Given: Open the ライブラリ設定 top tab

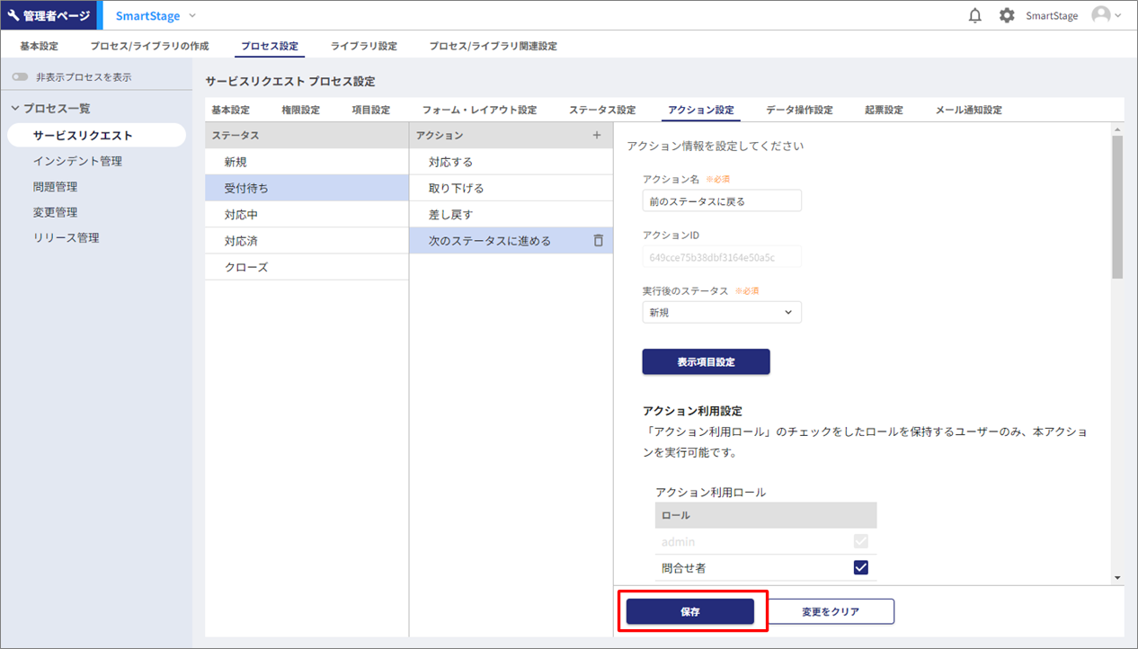Looking at the screenshot, I should pyautogui.click(x=363, y=46).
